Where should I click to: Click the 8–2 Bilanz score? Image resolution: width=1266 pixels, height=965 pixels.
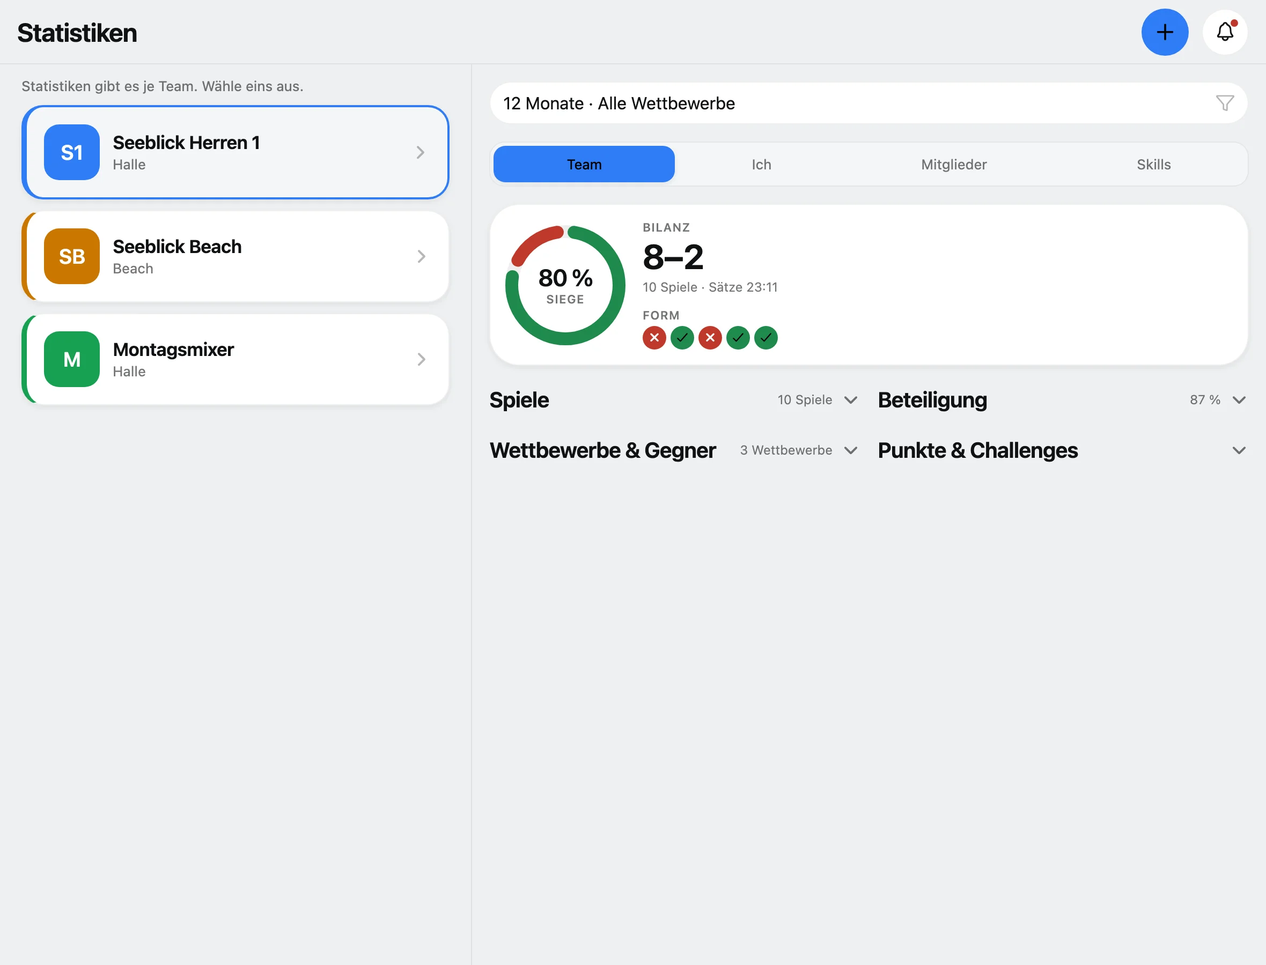[x=673, y=257]
